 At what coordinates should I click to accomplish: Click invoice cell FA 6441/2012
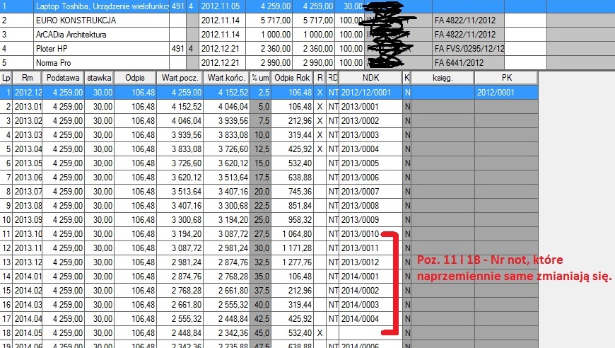tap(467, 62)
